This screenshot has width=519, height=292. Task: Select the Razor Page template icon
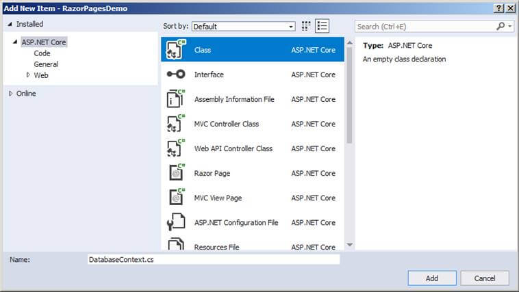click(176, 172)
